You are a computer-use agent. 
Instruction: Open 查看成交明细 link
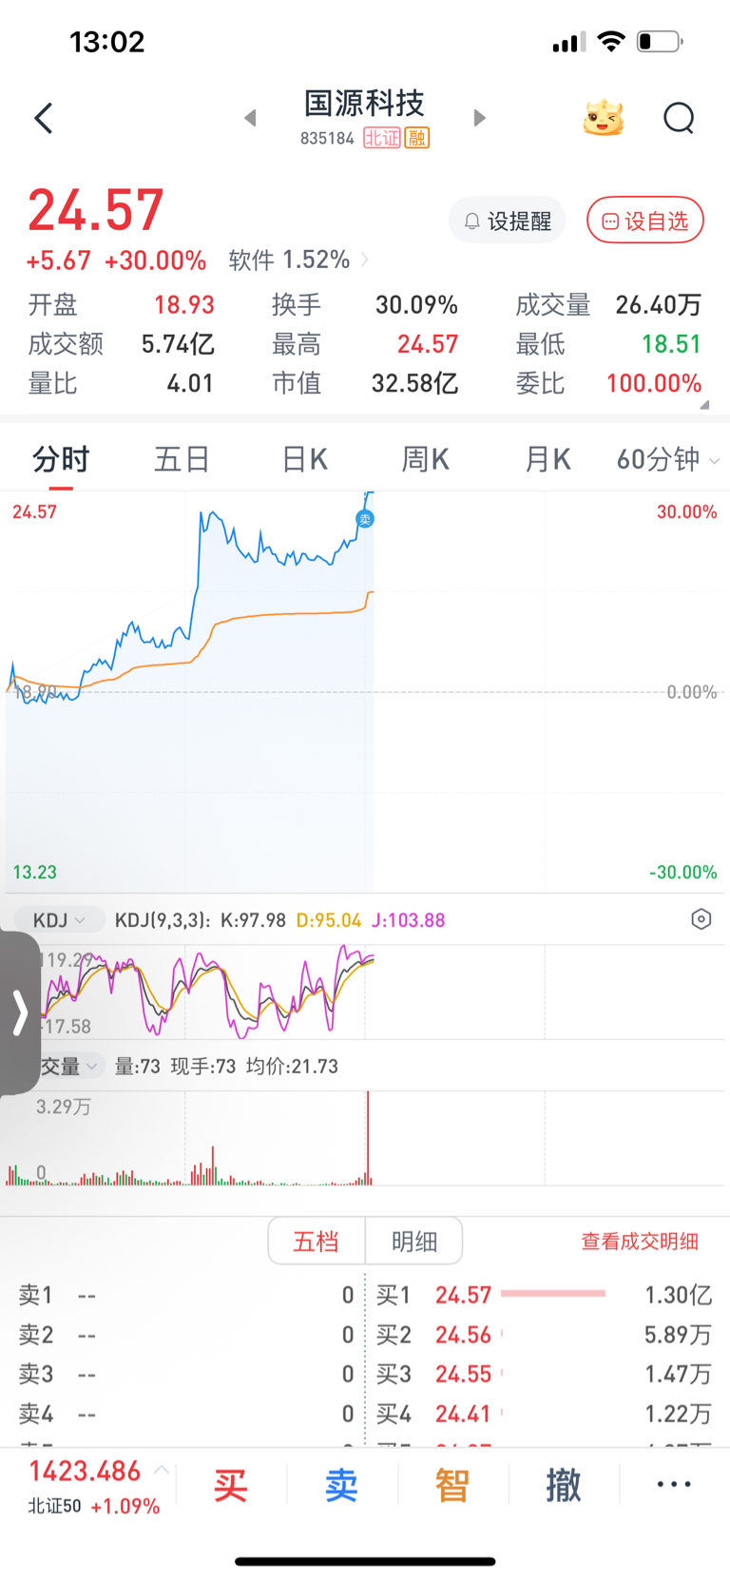point(640,1242)
